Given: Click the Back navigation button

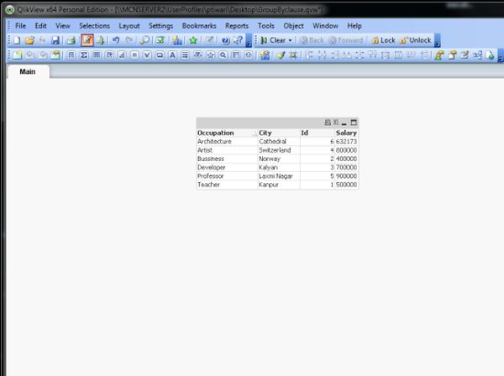Looking at the screenshot, I should pos(312,40).
